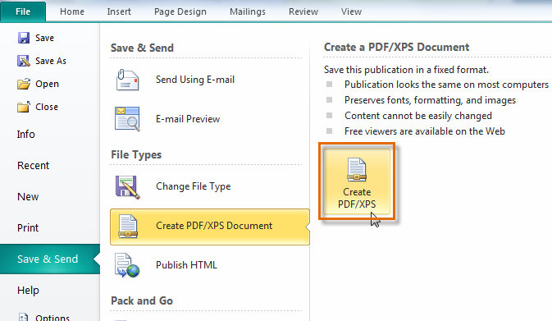Click the Save As text label
This screenshot has height=321, width=552.
(51, 61)
